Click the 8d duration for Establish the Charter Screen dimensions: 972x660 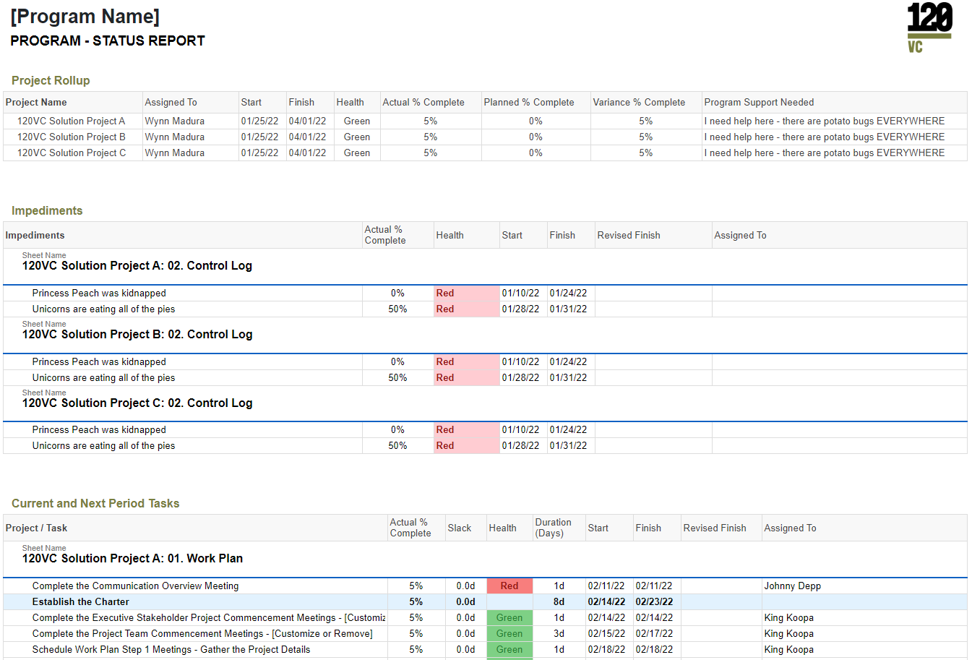click(559, 602)
